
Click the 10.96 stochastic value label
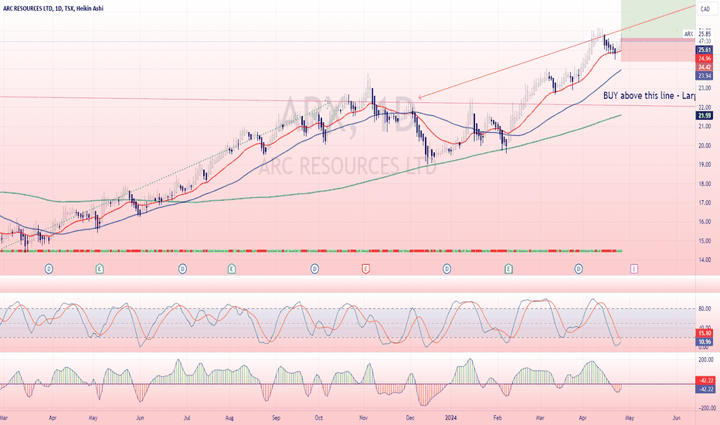click(x=705, y=342)
